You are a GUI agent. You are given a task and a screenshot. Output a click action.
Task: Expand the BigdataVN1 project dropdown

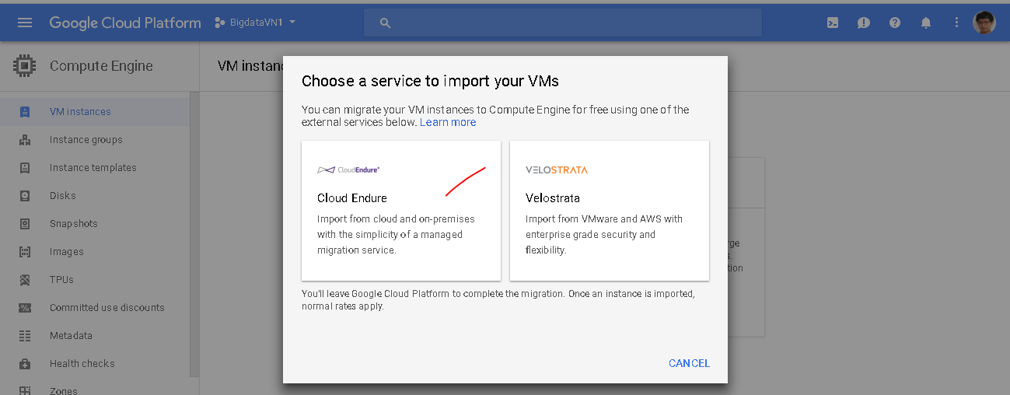(255, 23)
